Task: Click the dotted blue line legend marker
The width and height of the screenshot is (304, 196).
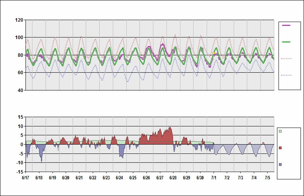Action: tap(286, 75)
